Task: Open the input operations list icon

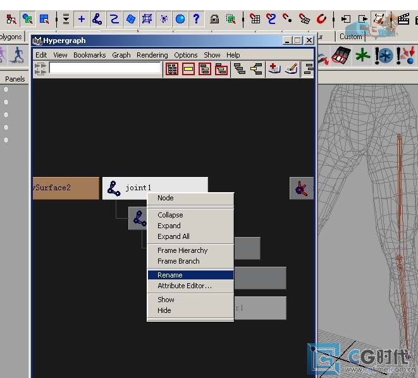Action: (346, 19)
